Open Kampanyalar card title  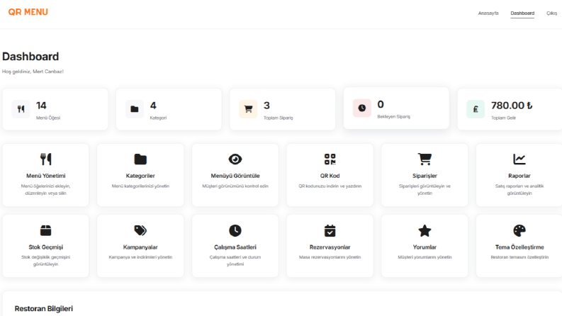140,247
